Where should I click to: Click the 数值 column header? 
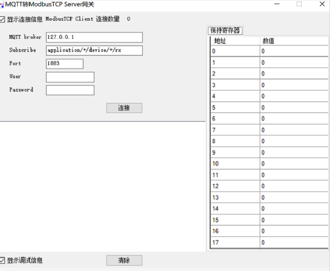pos(294,41)
